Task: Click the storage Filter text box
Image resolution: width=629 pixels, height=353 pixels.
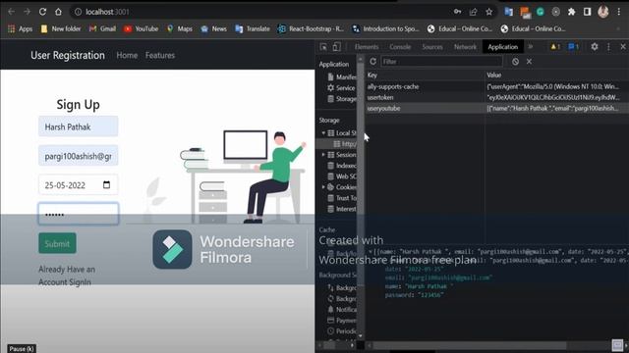Action: pyautogui.click(x=441, y=61)
